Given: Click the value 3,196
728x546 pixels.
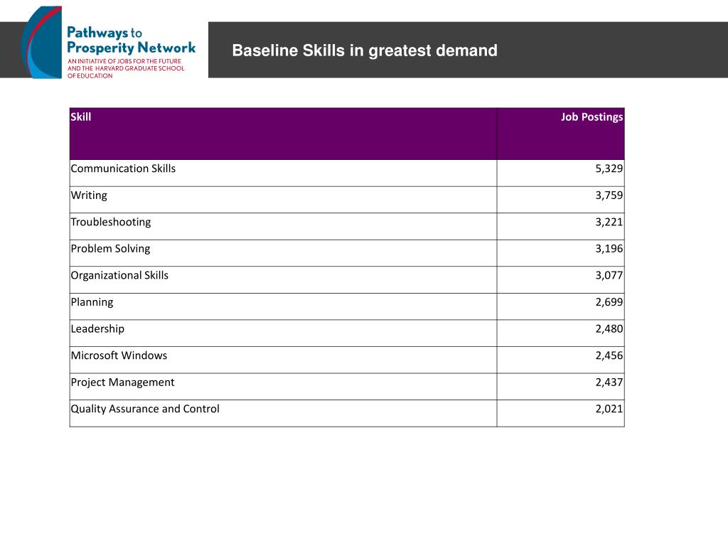Looking at the screenshot, I should (609, 249).
